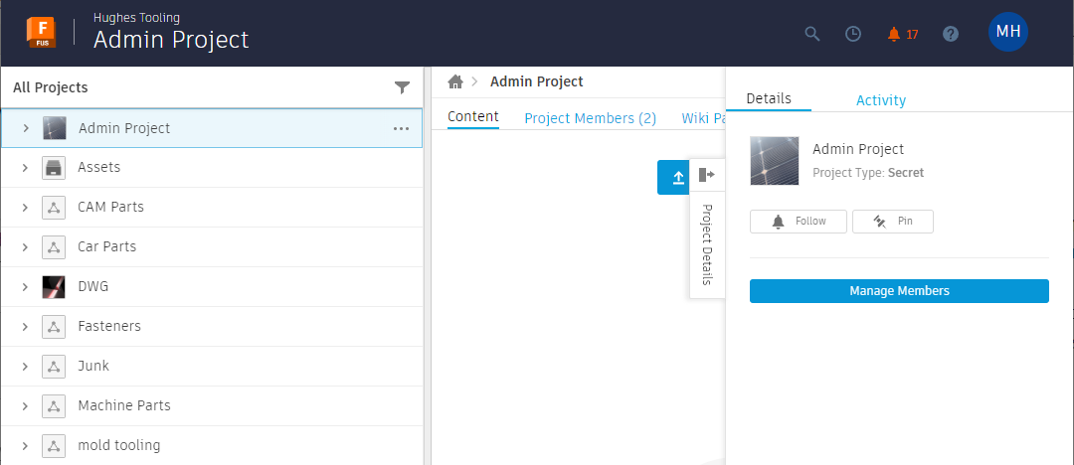This screenshot has width=1074, height=465.
Task: Click the All Projects heading
Action: click(50, 87)
